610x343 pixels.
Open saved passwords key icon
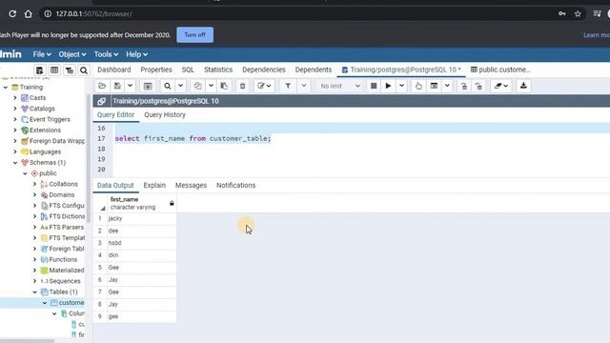561,13
